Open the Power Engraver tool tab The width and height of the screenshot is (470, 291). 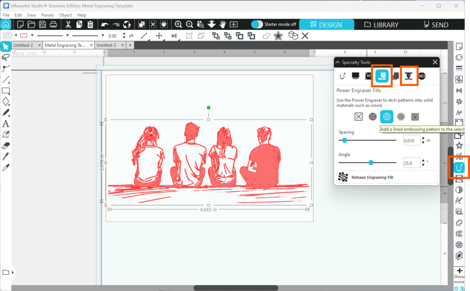(409, 75)
